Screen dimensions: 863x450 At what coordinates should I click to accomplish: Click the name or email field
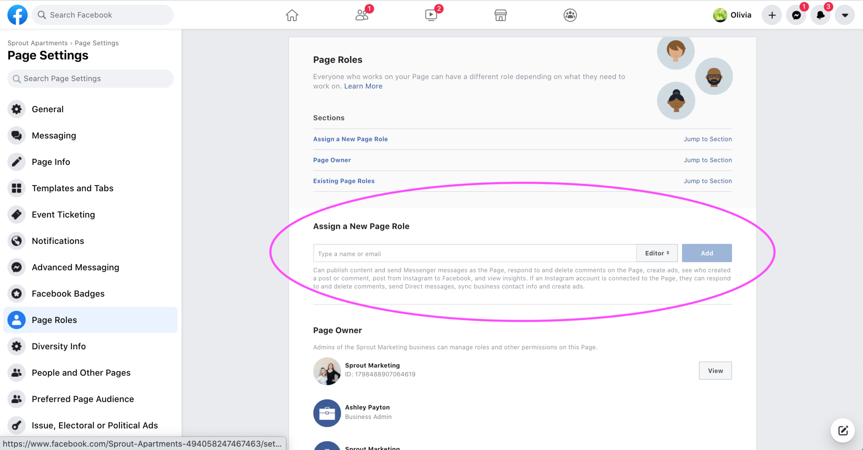[475, 254]
